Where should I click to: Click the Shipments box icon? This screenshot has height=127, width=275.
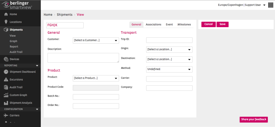(x=6, y=30)
